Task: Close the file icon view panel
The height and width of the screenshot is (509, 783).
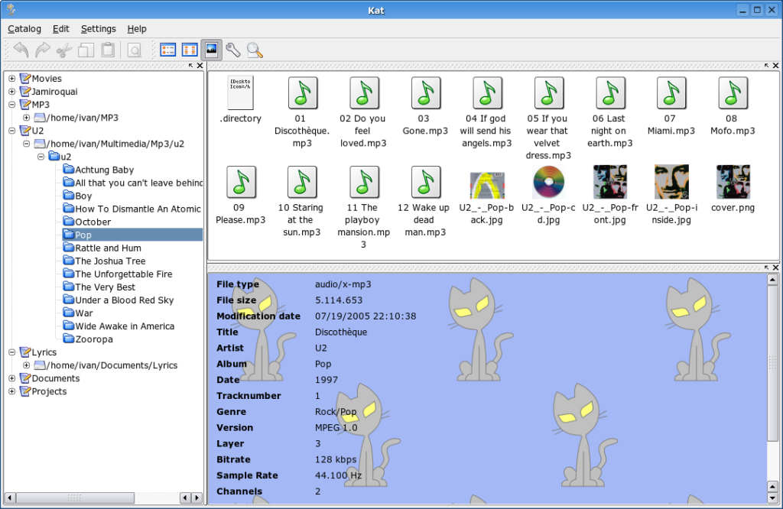Action: point(775,66)
